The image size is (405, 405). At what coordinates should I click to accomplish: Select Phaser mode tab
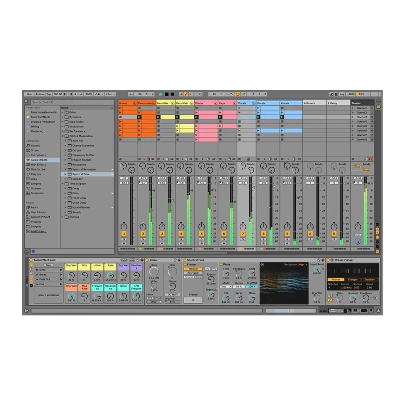click(x=335, y=280)
